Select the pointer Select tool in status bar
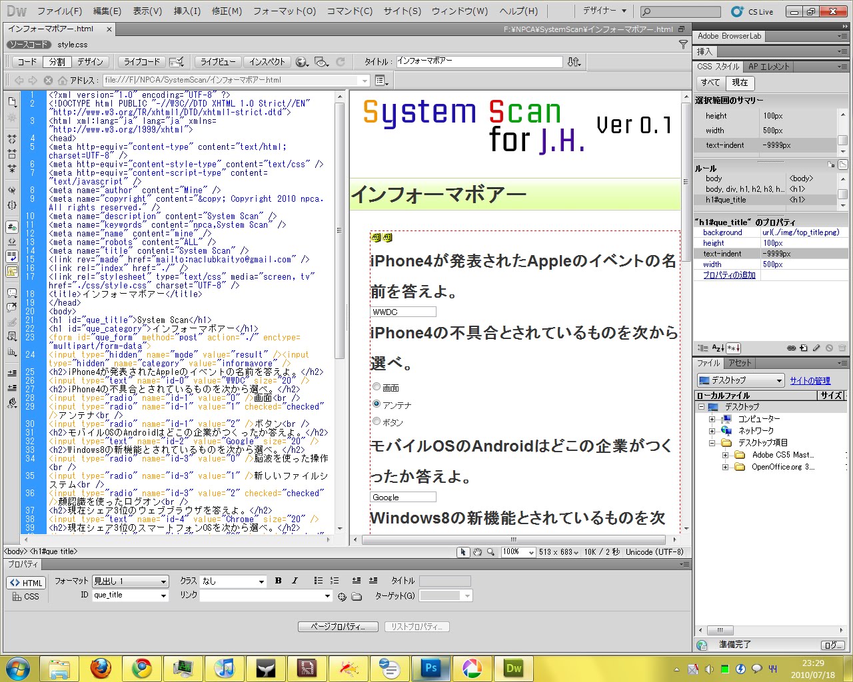This screenshot has width=853, height=682. coord(463,552)
